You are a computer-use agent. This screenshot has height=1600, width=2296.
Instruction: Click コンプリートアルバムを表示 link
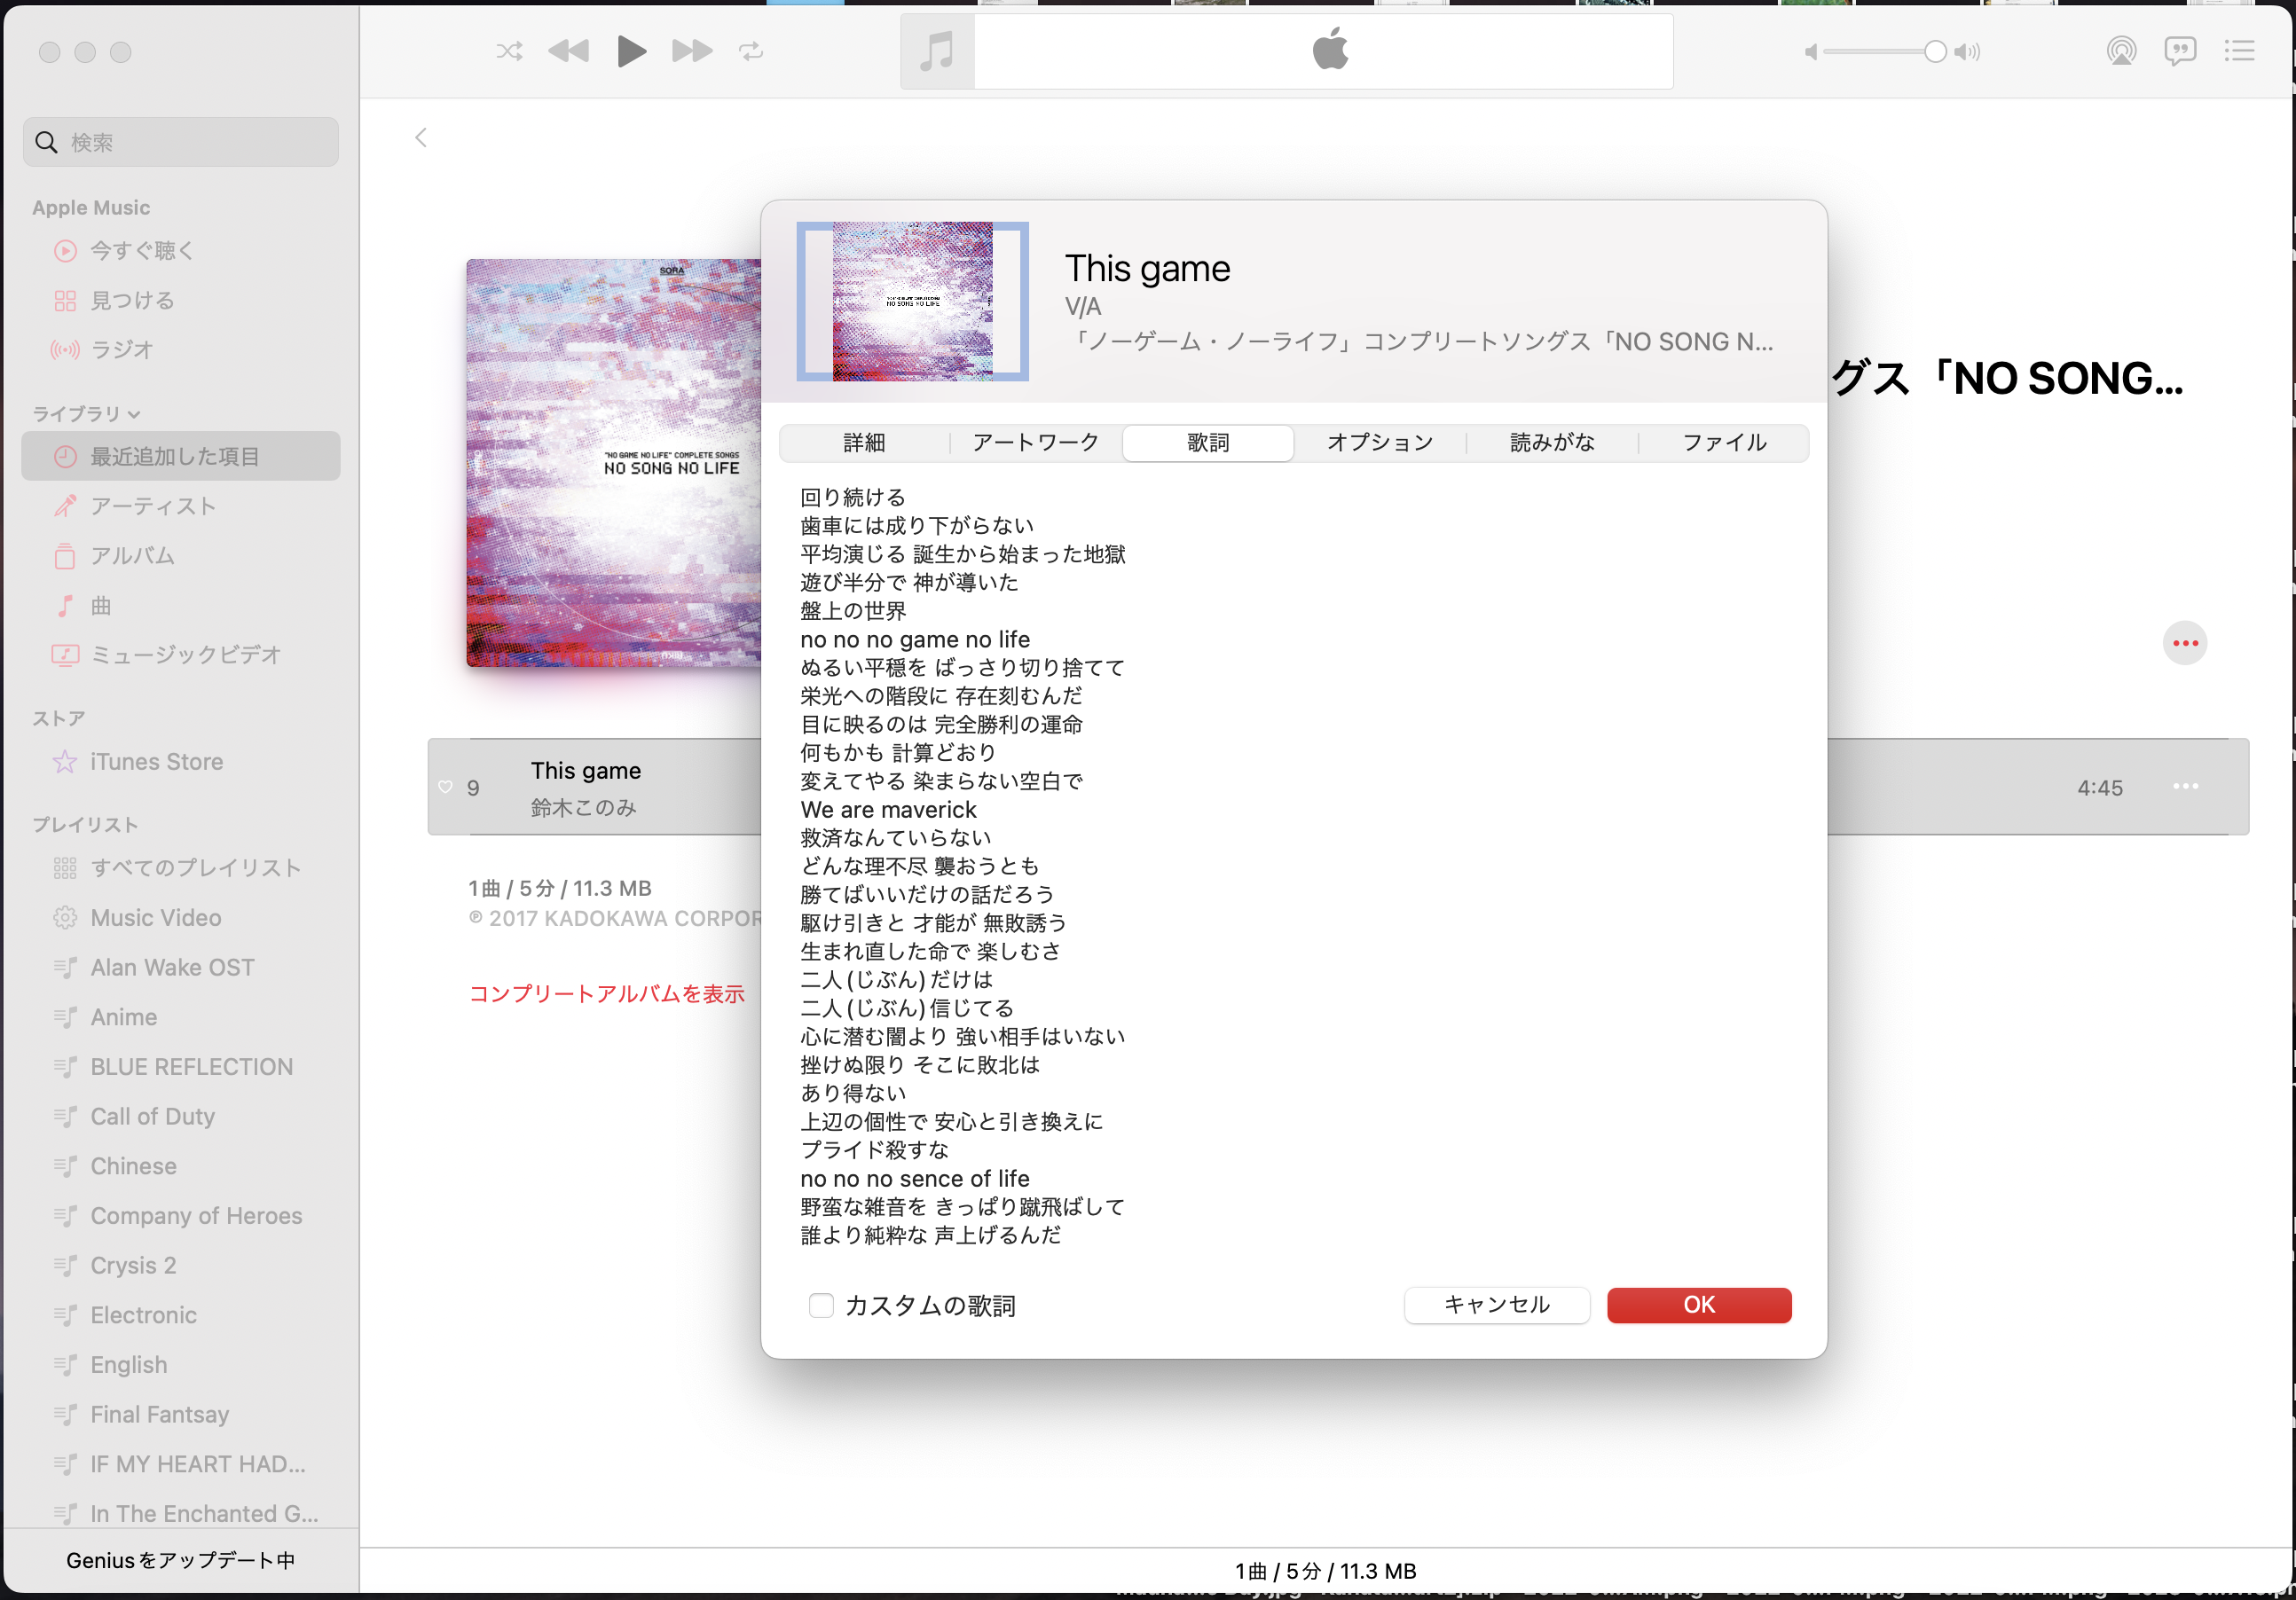click(607, 994)
